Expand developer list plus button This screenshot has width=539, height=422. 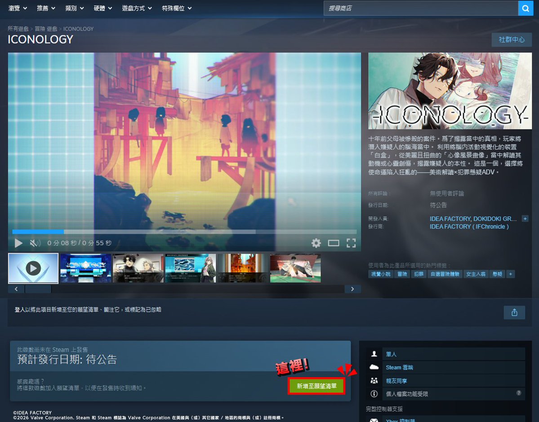[x=525, y=218]
